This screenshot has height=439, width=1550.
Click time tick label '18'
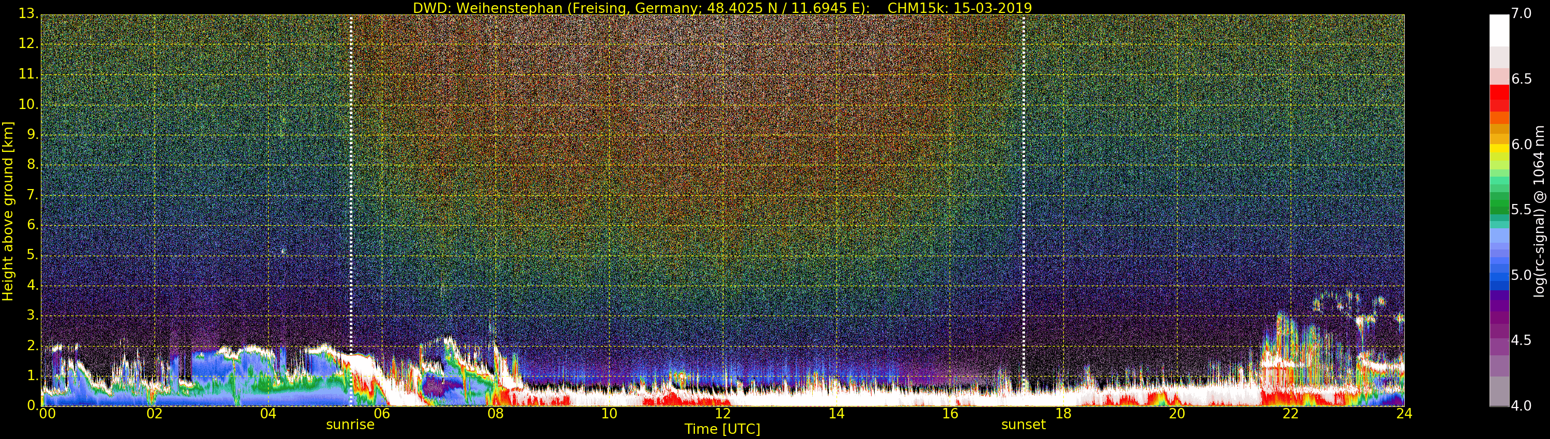1064,414
